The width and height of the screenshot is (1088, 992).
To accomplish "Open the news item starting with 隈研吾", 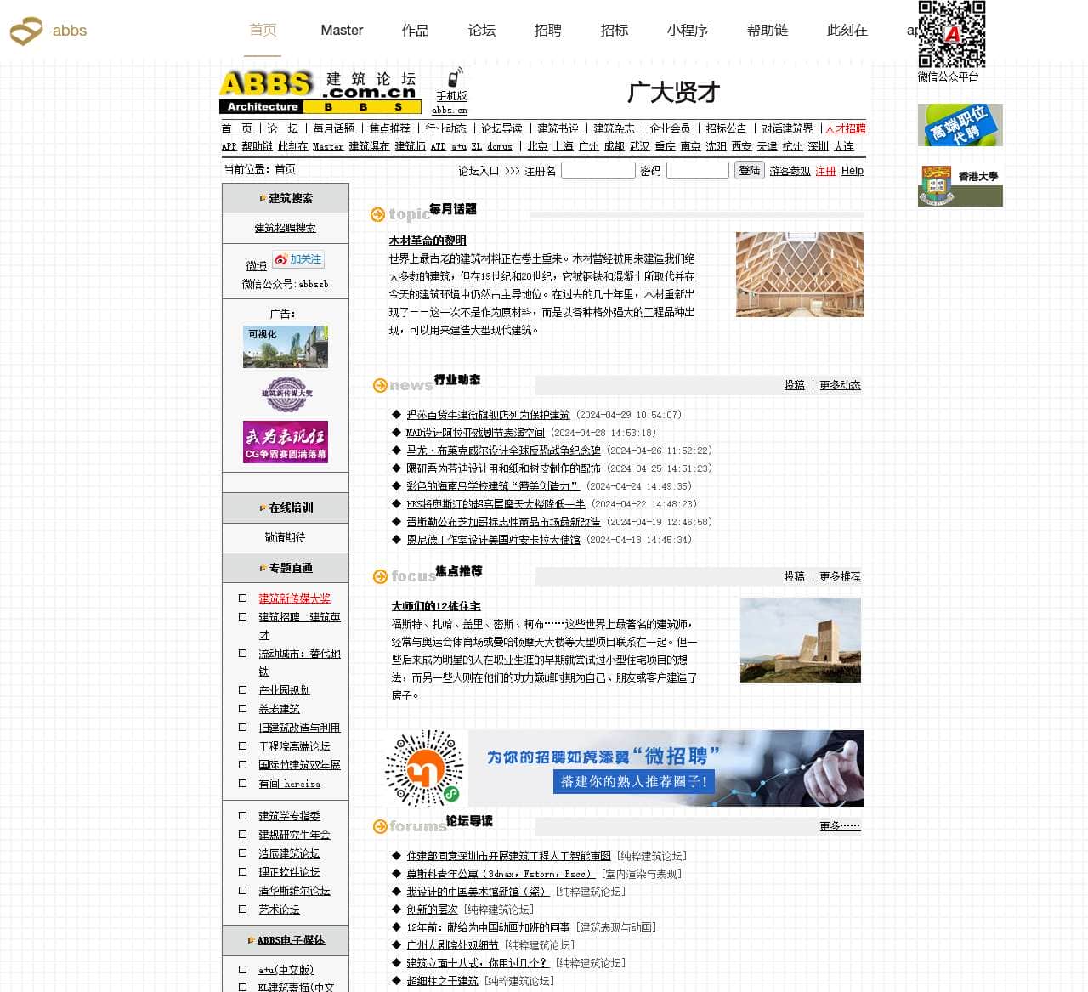I will (504, 468).
